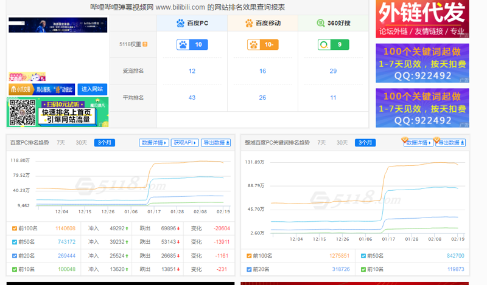
Task: Click 整域 前10名 value 119873
Action: pos(455,269)
